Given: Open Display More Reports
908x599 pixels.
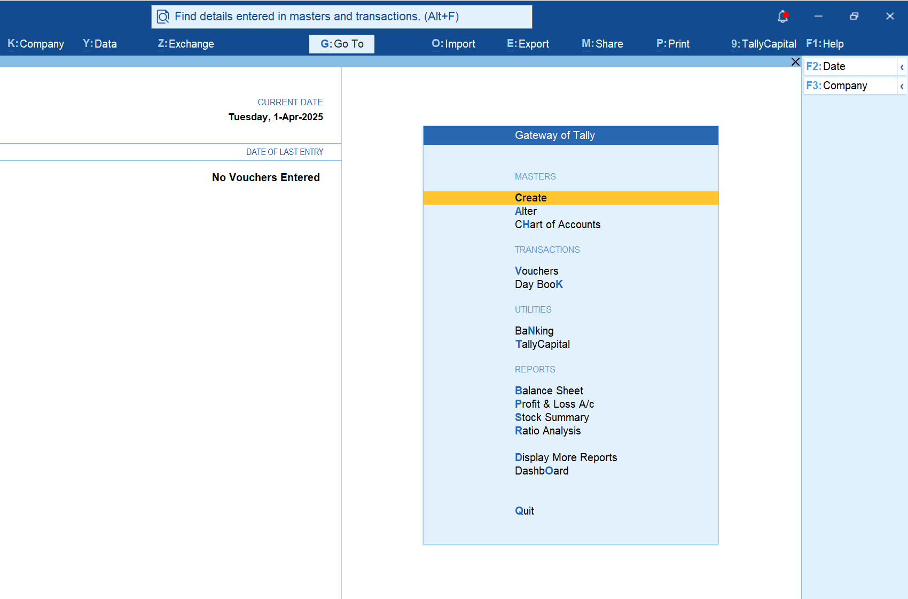Looking at the screenshot, I should (566, 457).
